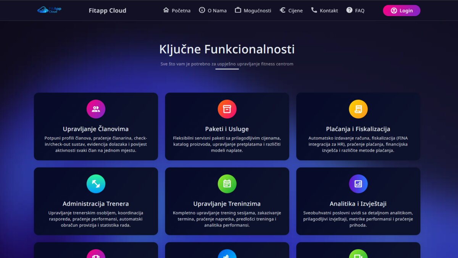The height and width of the screenshot is (258, 458).
Task: Click the subtitle about upravljanje fitness centrom
Action: [227, 64]
